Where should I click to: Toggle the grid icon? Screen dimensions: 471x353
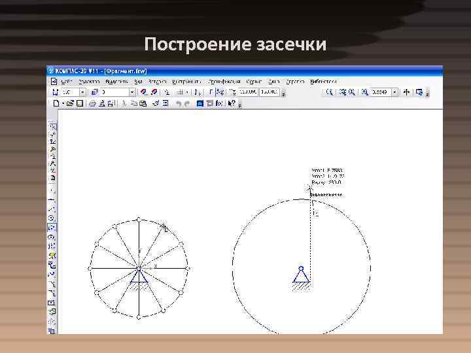pyautogui.click(x=181, y=92)
